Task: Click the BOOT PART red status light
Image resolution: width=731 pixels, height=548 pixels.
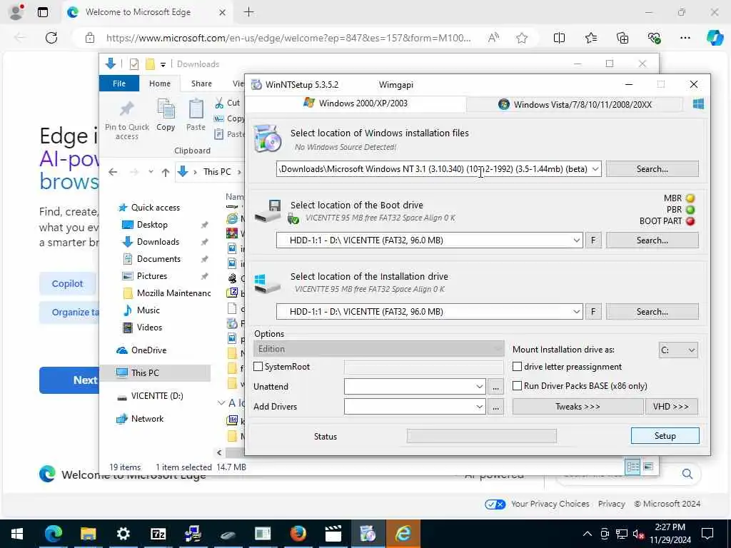Action: coord(690,221)
